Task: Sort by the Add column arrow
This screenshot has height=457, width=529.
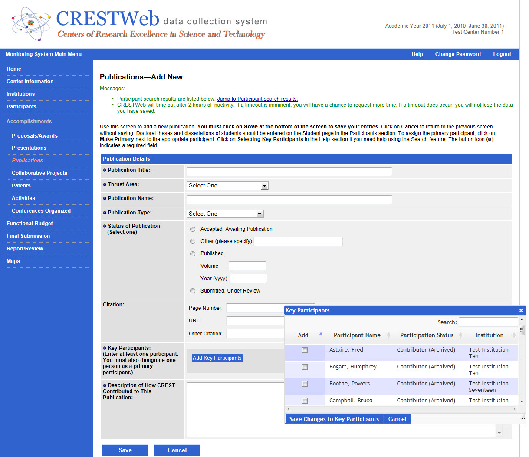Action: click(321, 334)
